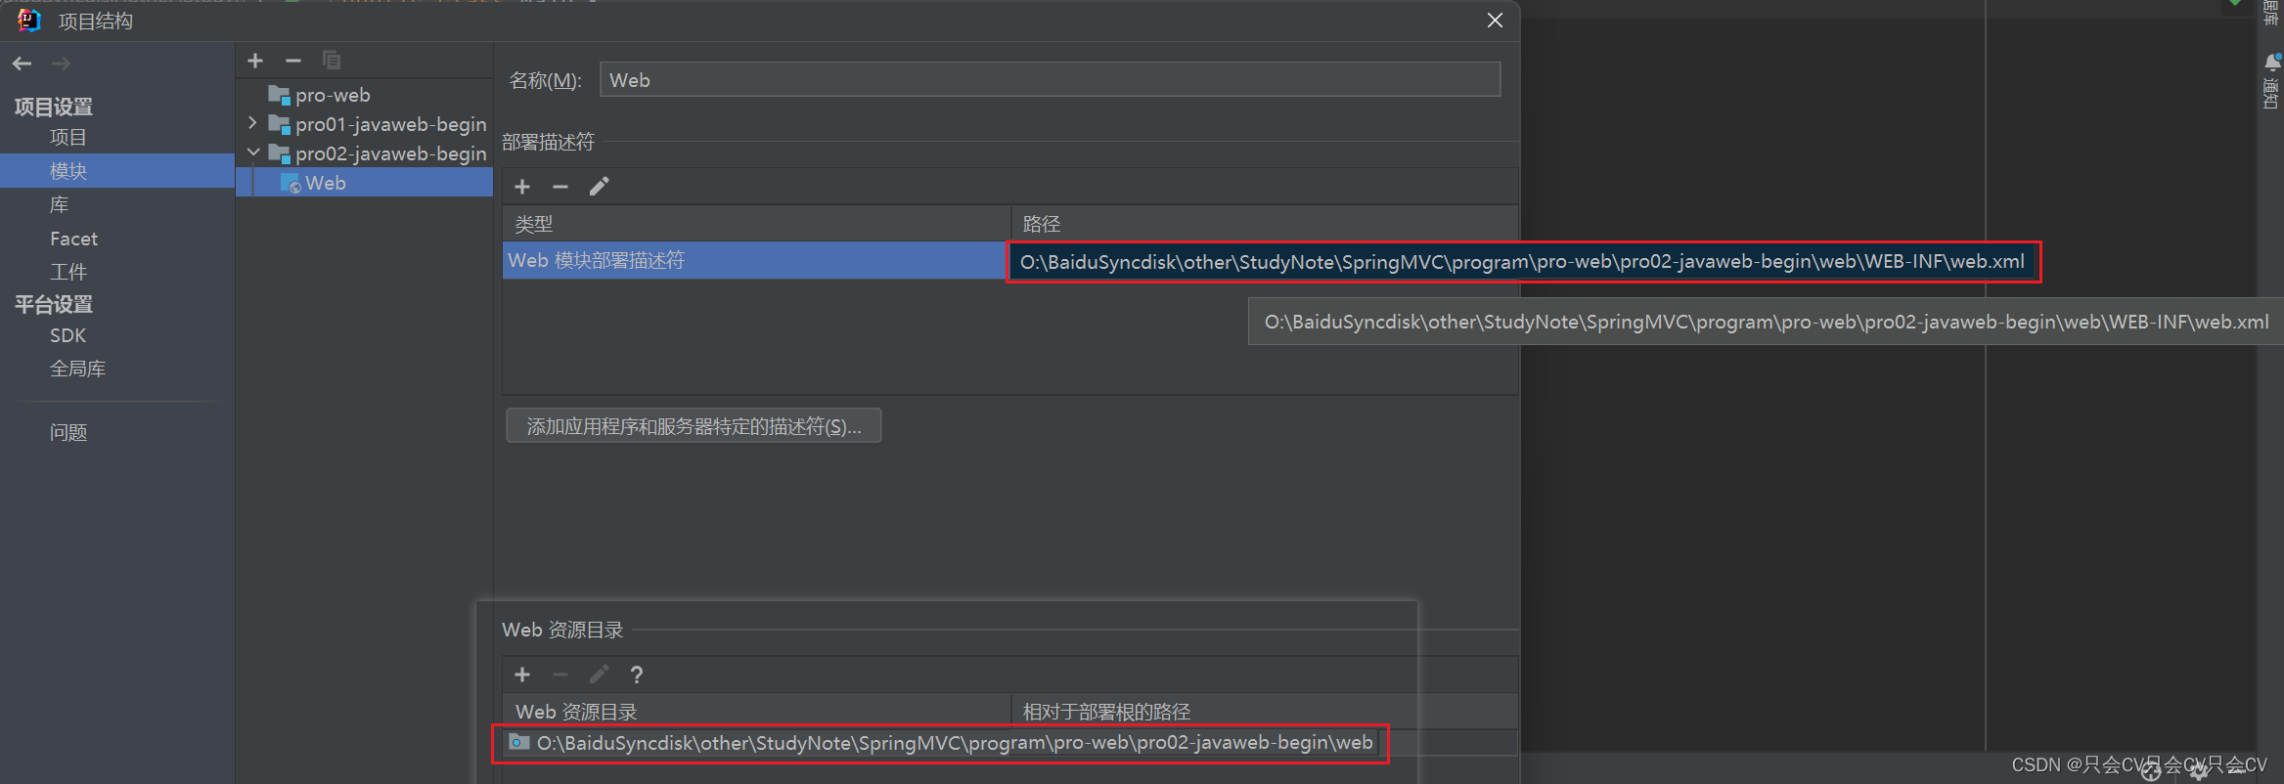Click the Web facet icon in the tree

pyautogui.click(x=291, y=184)
